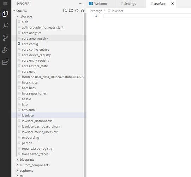Click the New File icon

click(x=65, y=11)
